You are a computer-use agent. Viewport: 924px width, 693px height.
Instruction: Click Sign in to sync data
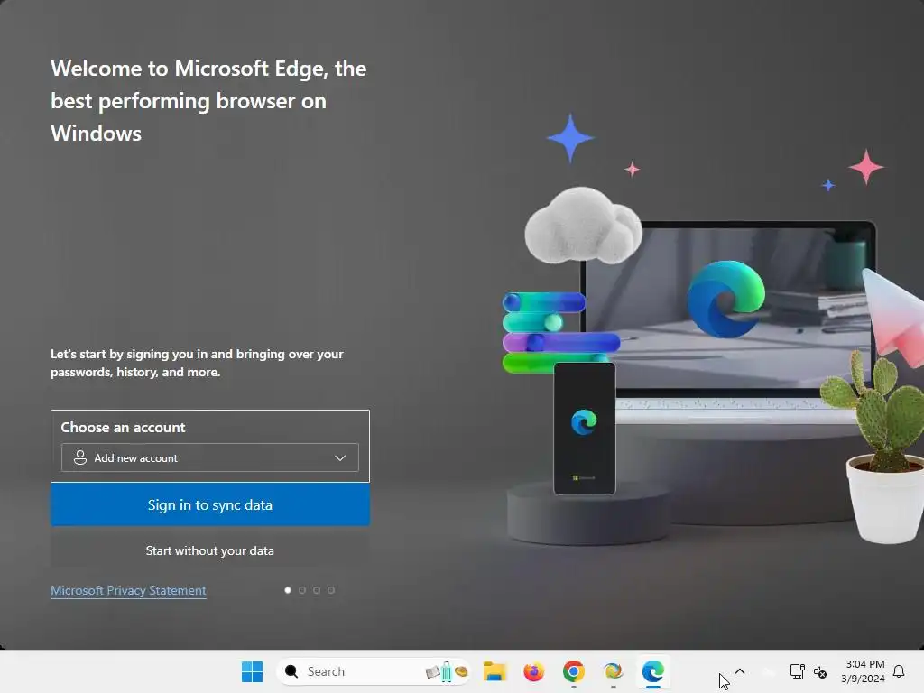(x=209, y=505)
